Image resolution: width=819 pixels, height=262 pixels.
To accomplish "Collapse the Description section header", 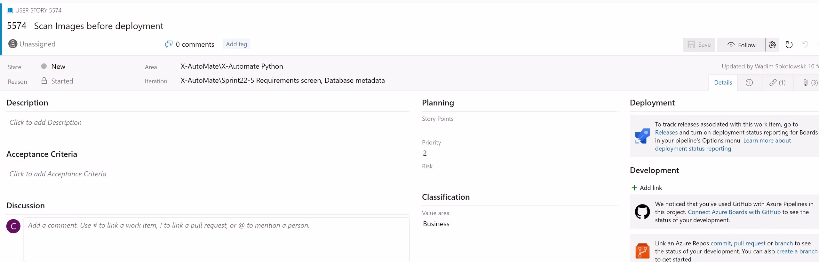I will tap(27, 103).
